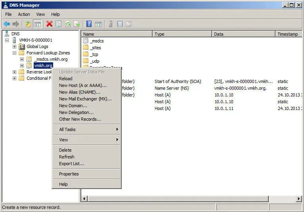This screenshot has height=212, width=304.
Task: Sort by the Name column header
Action: [x=117, y=34]
